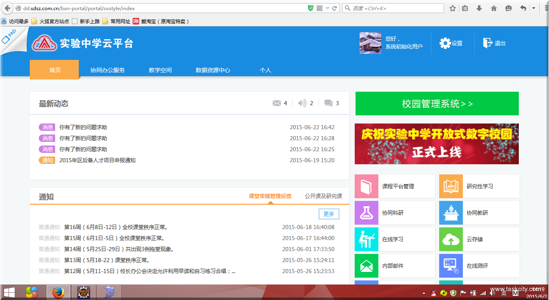This screenshot has height=300, width=549.
Task: Launch 在线学习 with the green desk icon
Action: coord(366,239)
